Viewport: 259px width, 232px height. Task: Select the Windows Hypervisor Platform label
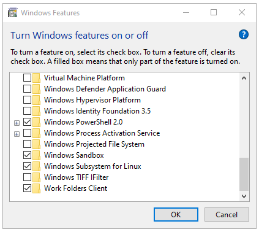tap(92, 100)
